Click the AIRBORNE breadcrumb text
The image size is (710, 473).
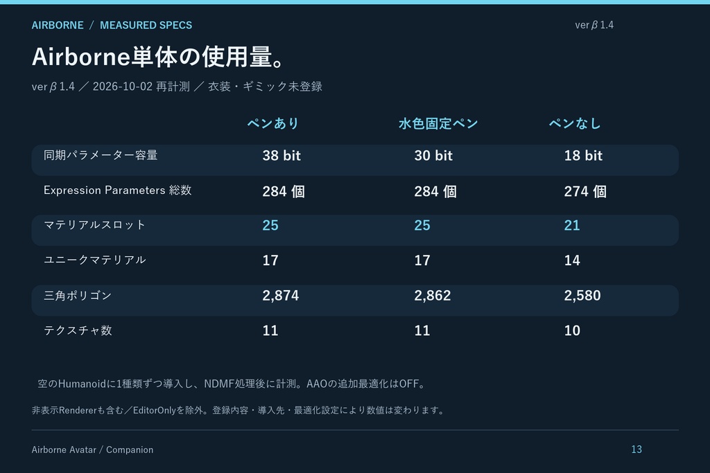pyautogui.click(x=58, y=26)
